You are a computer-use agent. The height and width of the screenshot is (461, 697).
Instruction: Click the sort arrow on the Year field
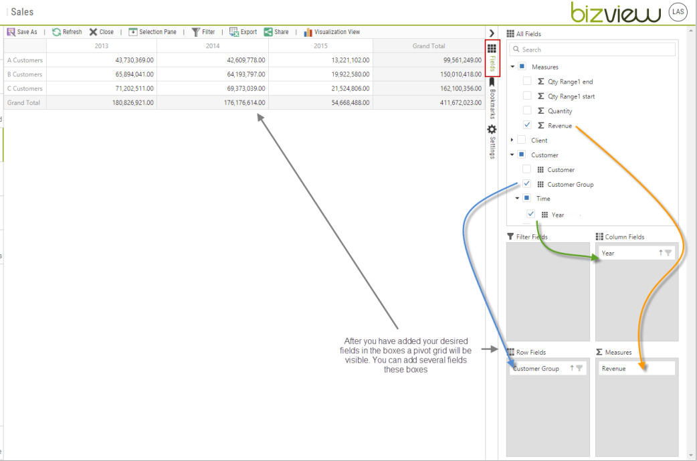pyautogui.click(x=662, y=252)
